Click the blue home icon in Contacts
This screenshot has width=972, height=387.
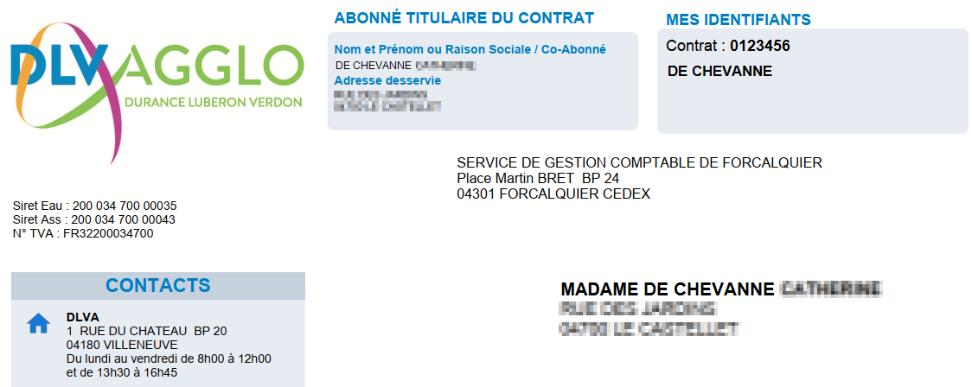[38, 324]
